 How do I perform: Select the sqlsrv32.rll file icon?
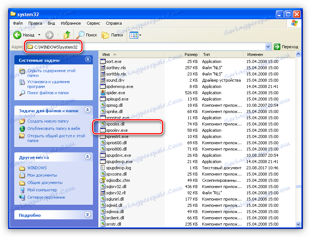(103, 193)
